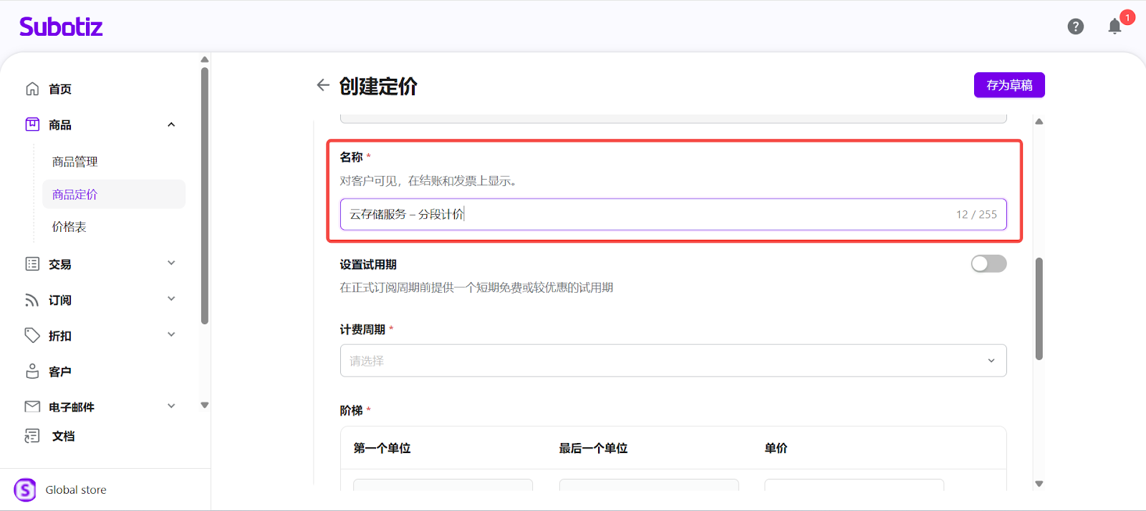
Task: Click the Global store logo icon
Action: click(25, 490)
